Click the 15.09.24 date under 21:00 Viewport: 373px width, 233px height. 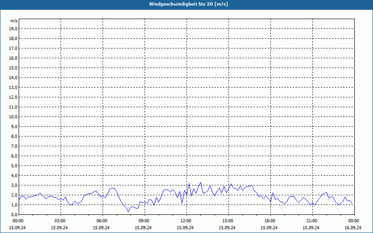311,228
